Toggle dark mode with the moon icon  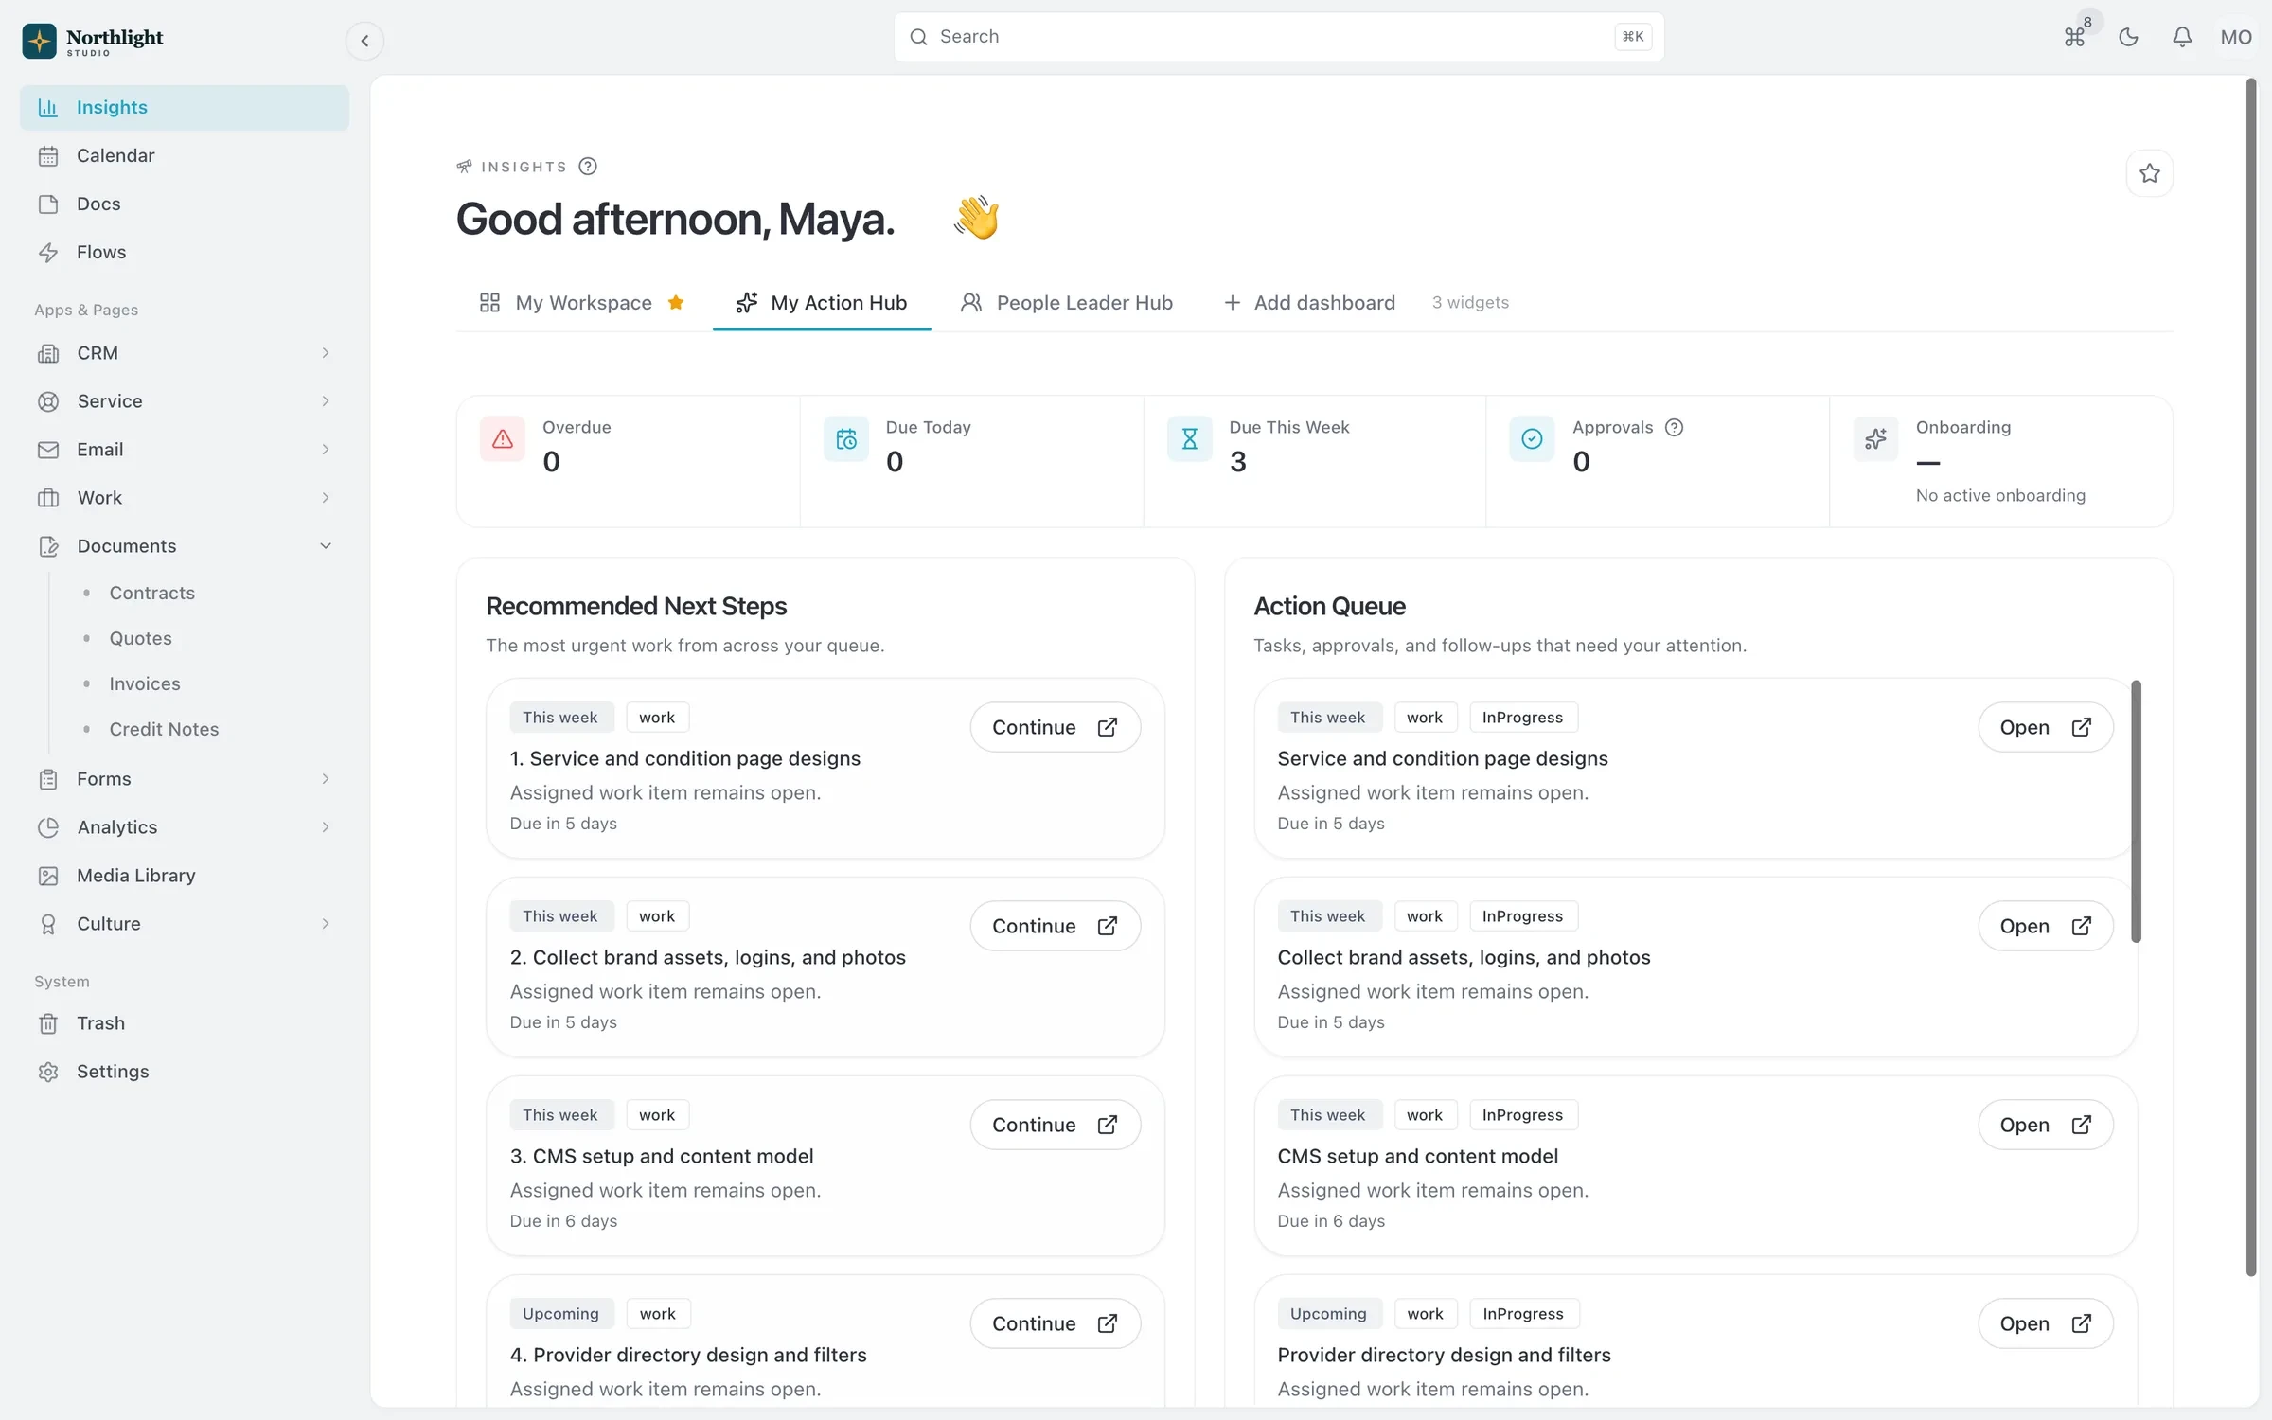pos(2128,37)
